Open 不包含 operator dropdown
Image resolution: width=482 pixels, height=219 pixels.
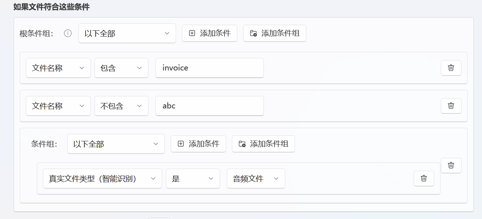(x=121, y=106)
